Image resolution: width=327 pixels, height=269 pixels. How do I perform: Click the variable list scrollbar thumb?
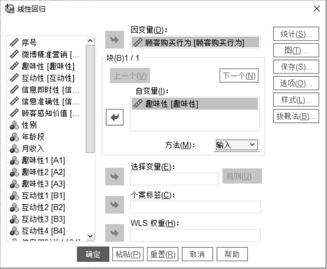pos(90,99)
